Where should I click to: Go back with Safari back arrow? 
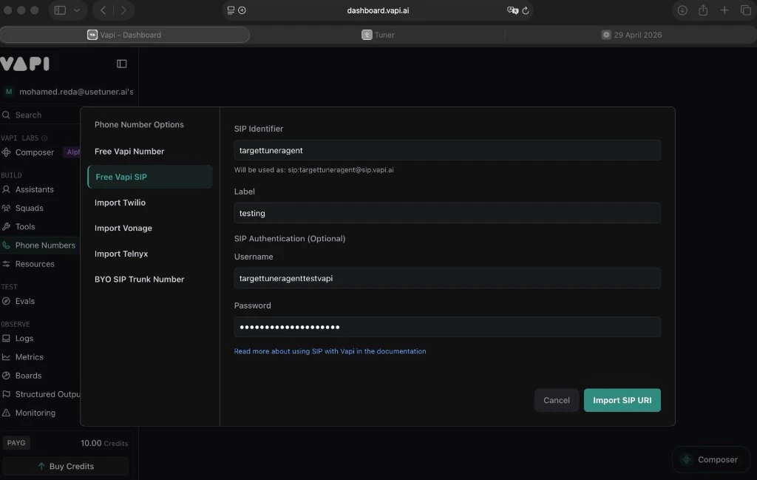coord(103,10)
